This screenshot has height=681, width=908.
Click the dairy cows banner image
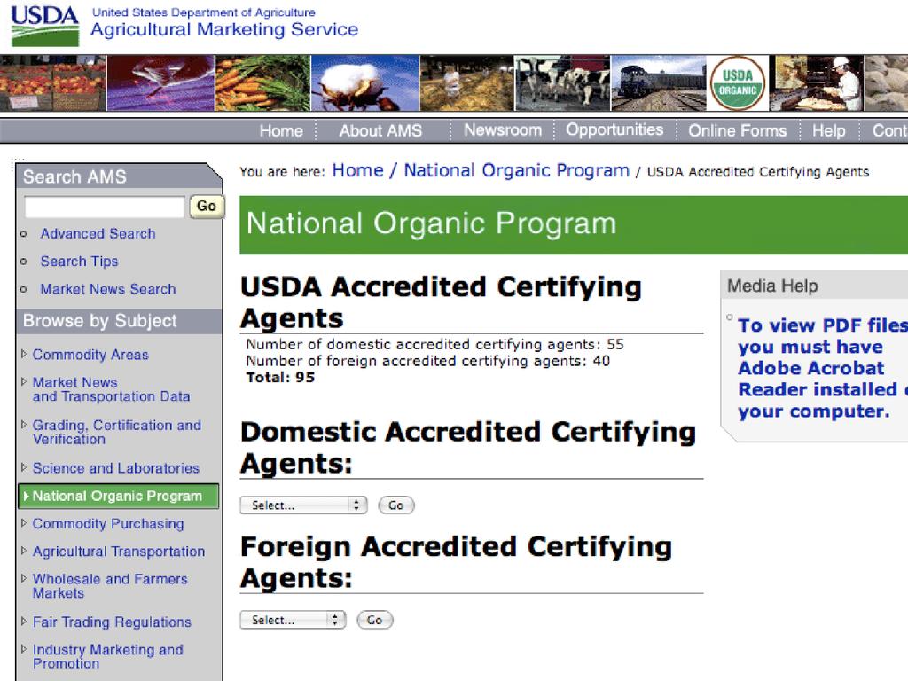(x=562, y=83)
